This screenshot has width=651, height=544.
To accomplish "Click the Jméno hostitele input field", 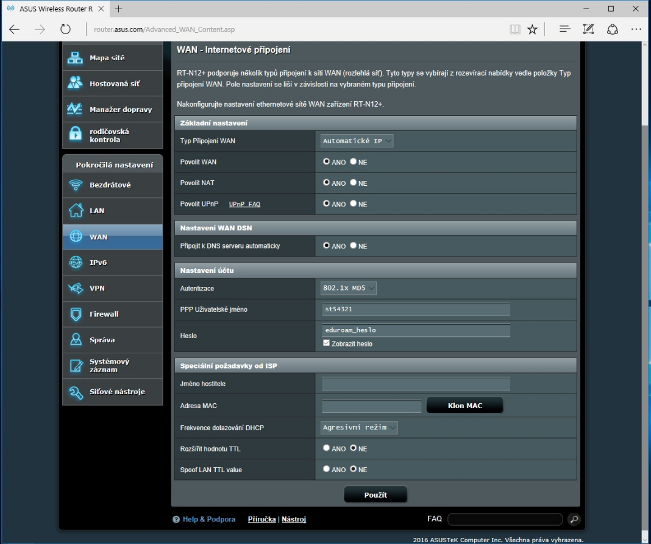I will point(416,384).
